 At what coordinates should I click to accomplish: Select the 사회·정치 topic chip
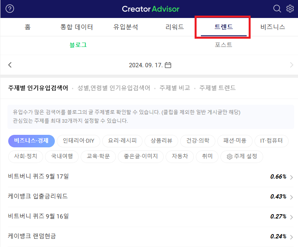tap(26, 156)
